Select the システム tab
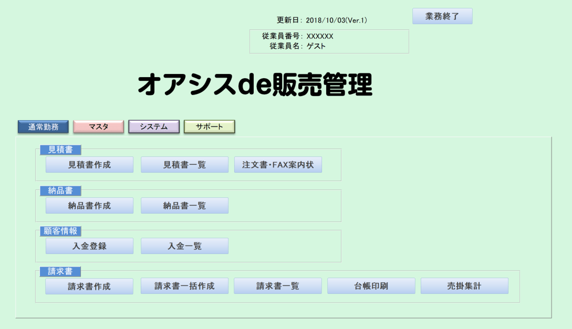This screenshot has width=572, height=329. [154, 127]
